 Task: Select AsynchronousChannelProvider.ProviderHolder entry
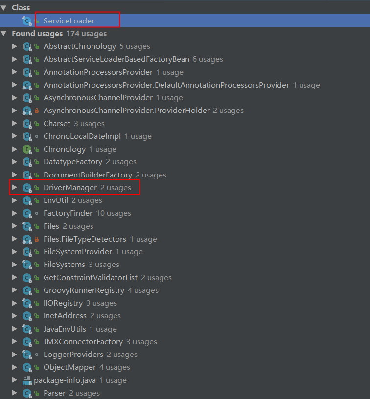pos(143,111)
